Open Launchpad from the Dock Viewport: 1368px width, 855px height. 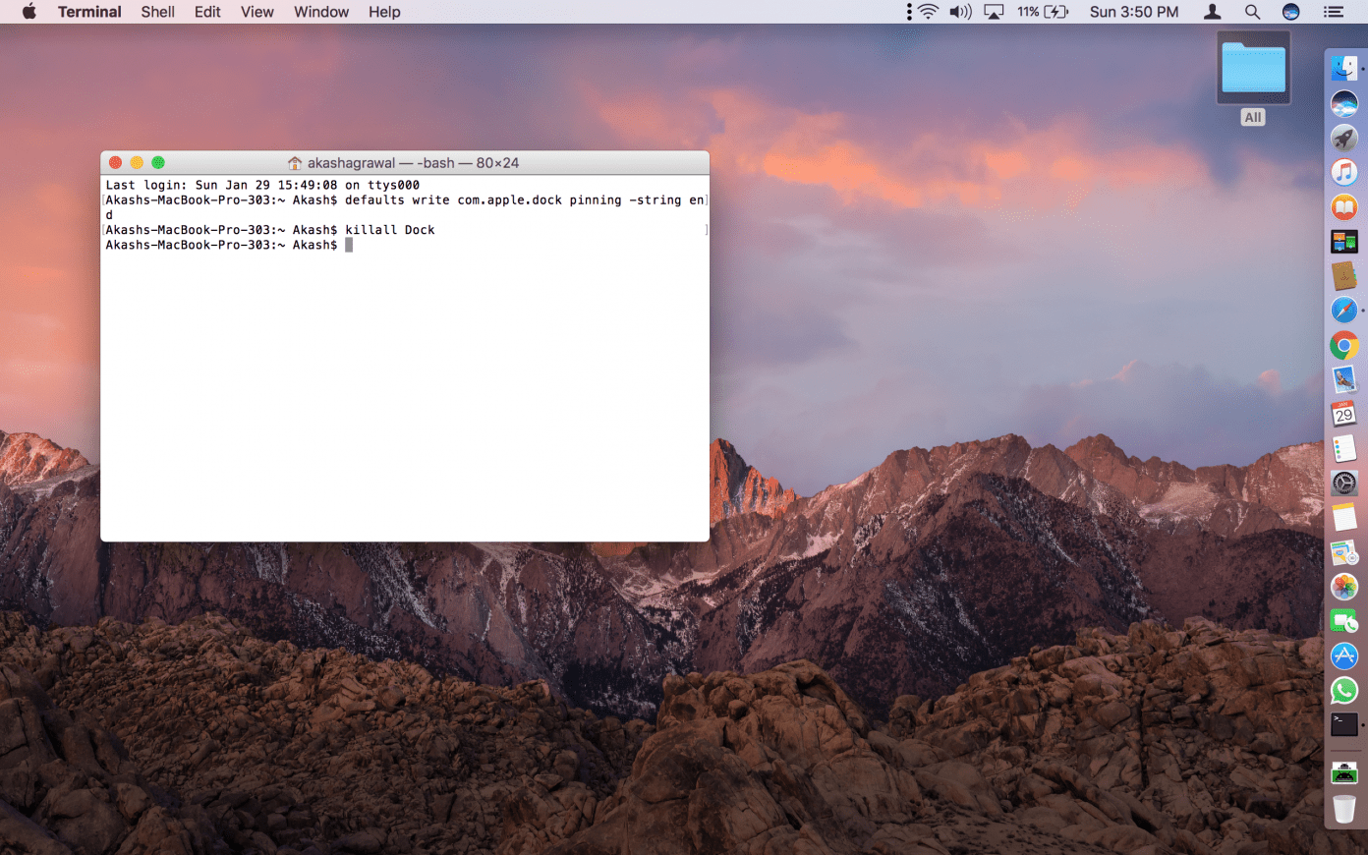tap(1344, 139)
